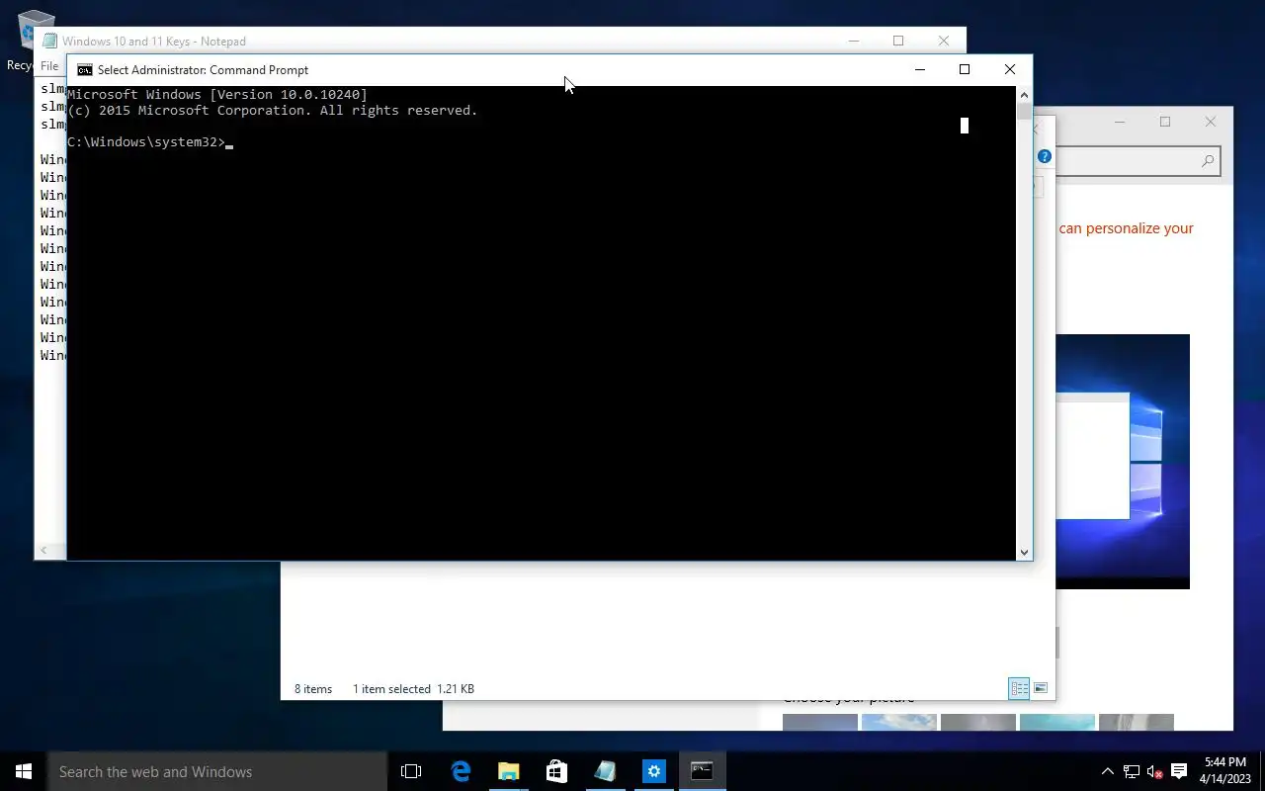Open the network status tray icon

(x=1132, y=771)
